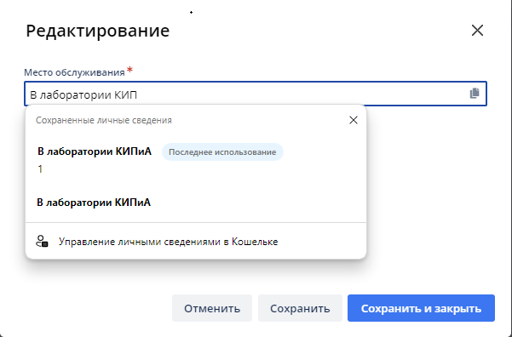The image size is (512, 337).
Task: Open Управление личными сведениями в Кошельке
Action: tap(168, 242)
